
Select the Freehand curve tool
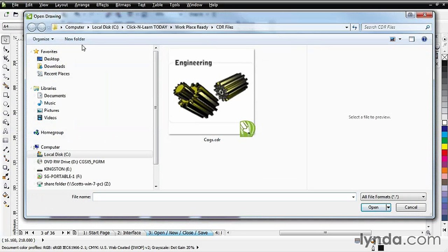tap(6, 76)
